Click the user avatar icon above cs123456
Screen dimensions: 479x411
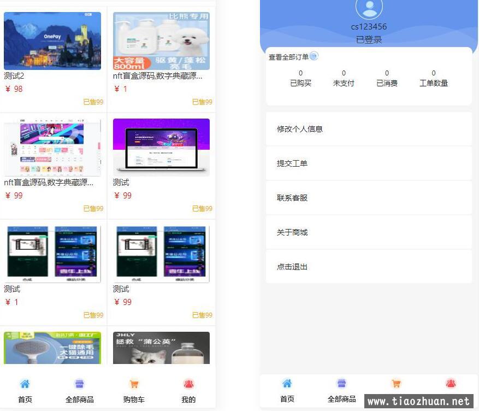[x=369, y=8]
